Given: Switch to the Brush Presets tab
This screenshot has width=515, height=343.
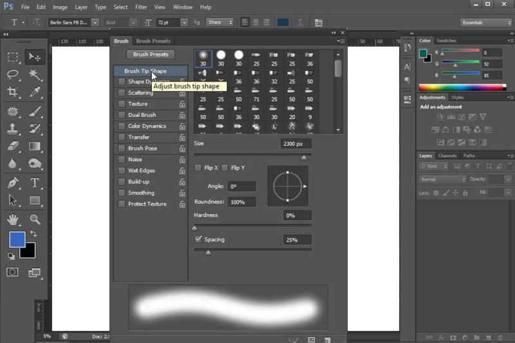Looking at the screenshot, I should coord(153,41).
